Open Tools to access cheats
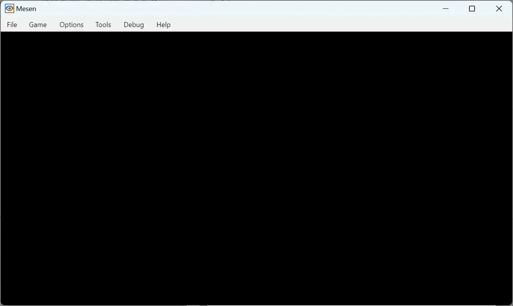Viewport: 513px width, 306px height. click(x=102, y=24)
